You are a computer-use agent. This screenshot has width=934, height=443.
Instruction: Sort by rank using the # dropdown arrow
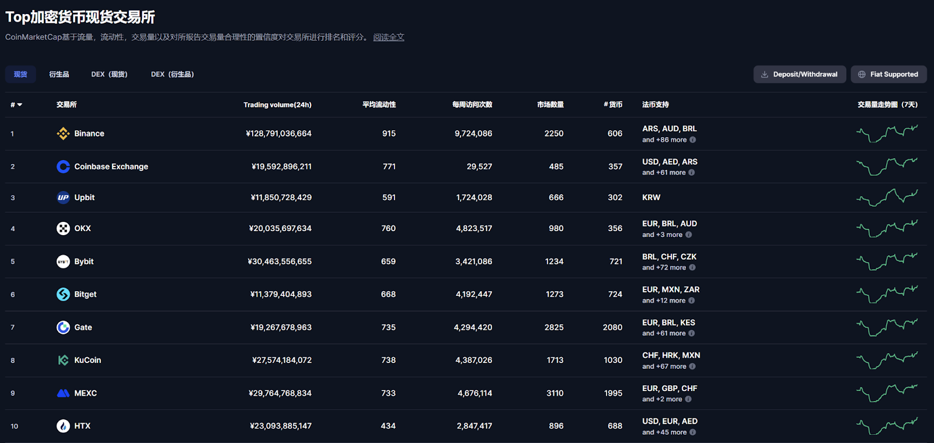[x=20, y=105]
